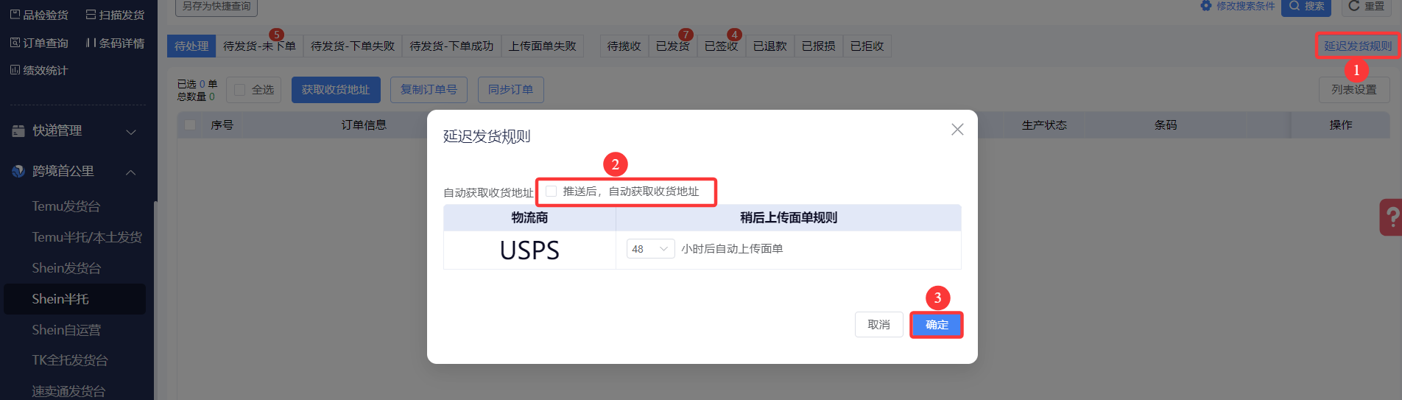
Task: Click 取消 in the dialog
Action: 879,324
